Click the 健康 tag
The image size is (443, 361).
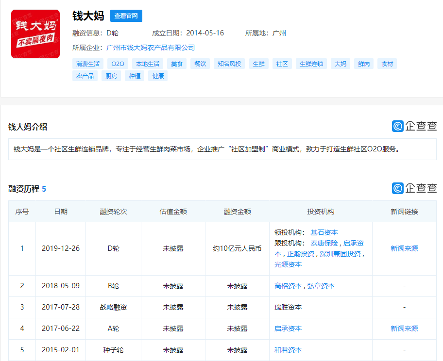point(157,76)
